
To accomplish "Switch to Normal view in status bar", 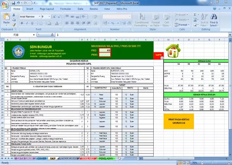I will click(x=180, y=163).
